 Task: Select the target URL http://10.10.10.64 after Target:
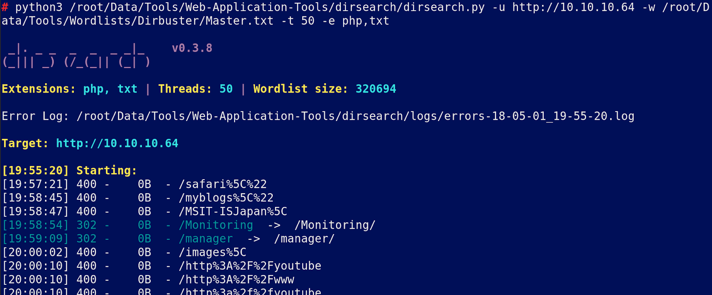pyautogui.click(x=117, y=143)
